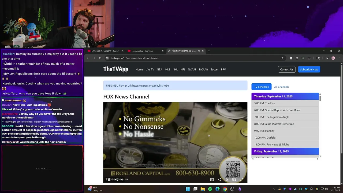
Task: Open OBS Studio from taskbar
Action: [232, 189]
